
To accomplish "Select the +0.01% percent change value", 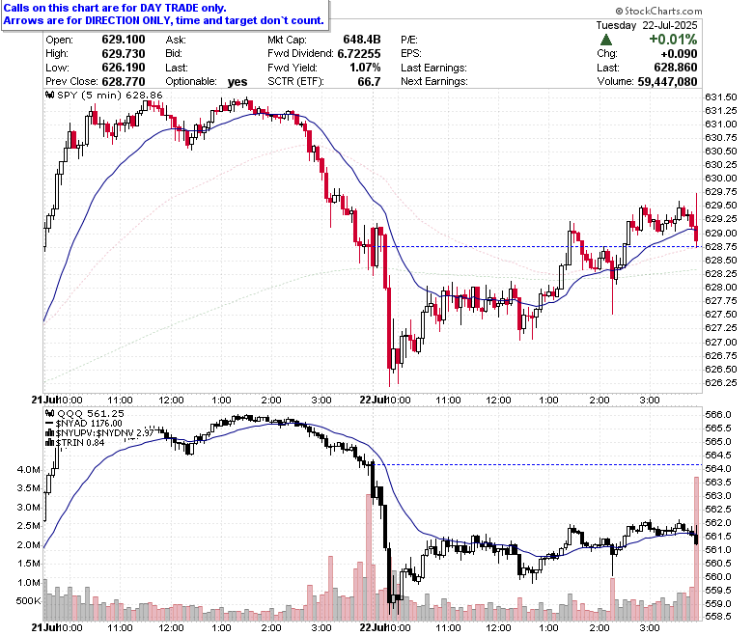I will [x=673, y=40].
